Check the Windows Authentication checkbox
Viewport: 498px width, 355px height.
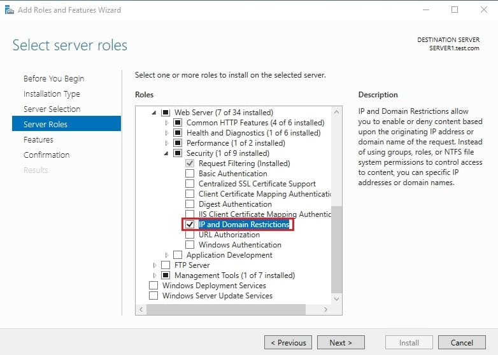190,244
